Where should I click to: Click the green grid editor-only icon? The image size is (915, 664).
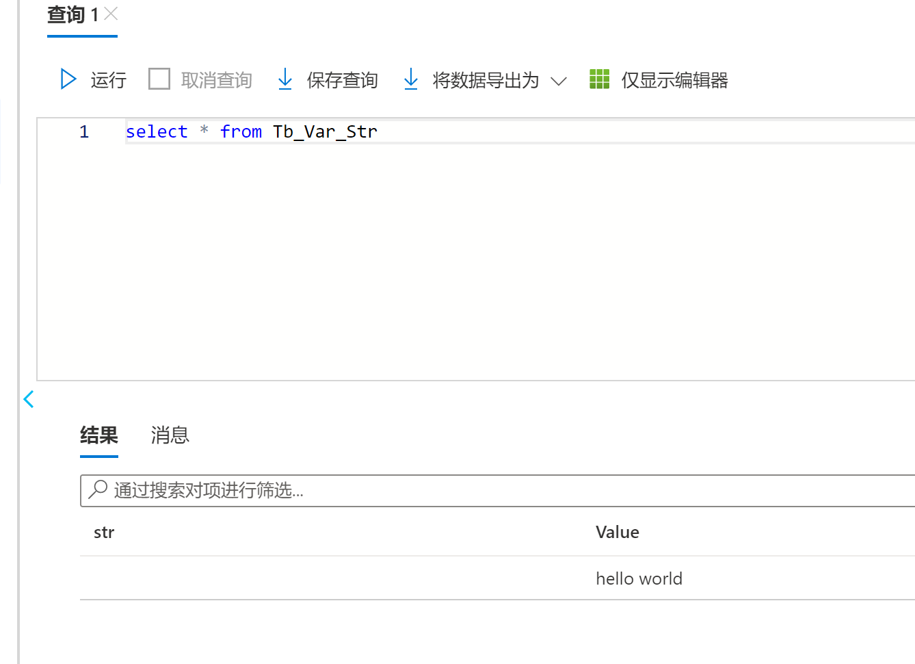pos(600,79)
